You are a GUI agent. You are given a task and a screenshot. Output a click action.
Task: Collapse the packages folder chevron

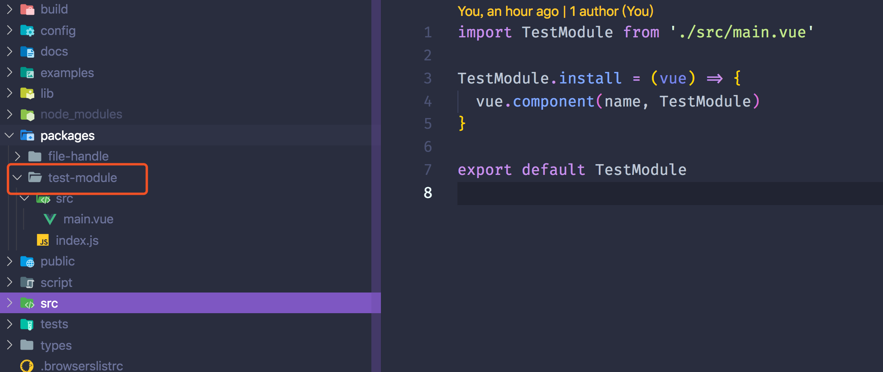(9, 136)
